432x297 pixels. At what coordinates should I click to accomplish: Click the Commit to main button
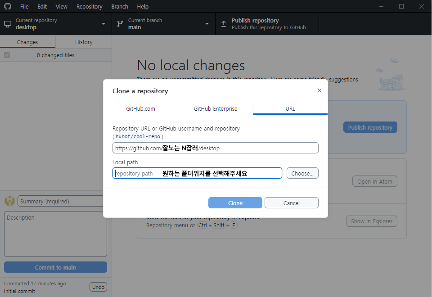[x=55, y=267]
